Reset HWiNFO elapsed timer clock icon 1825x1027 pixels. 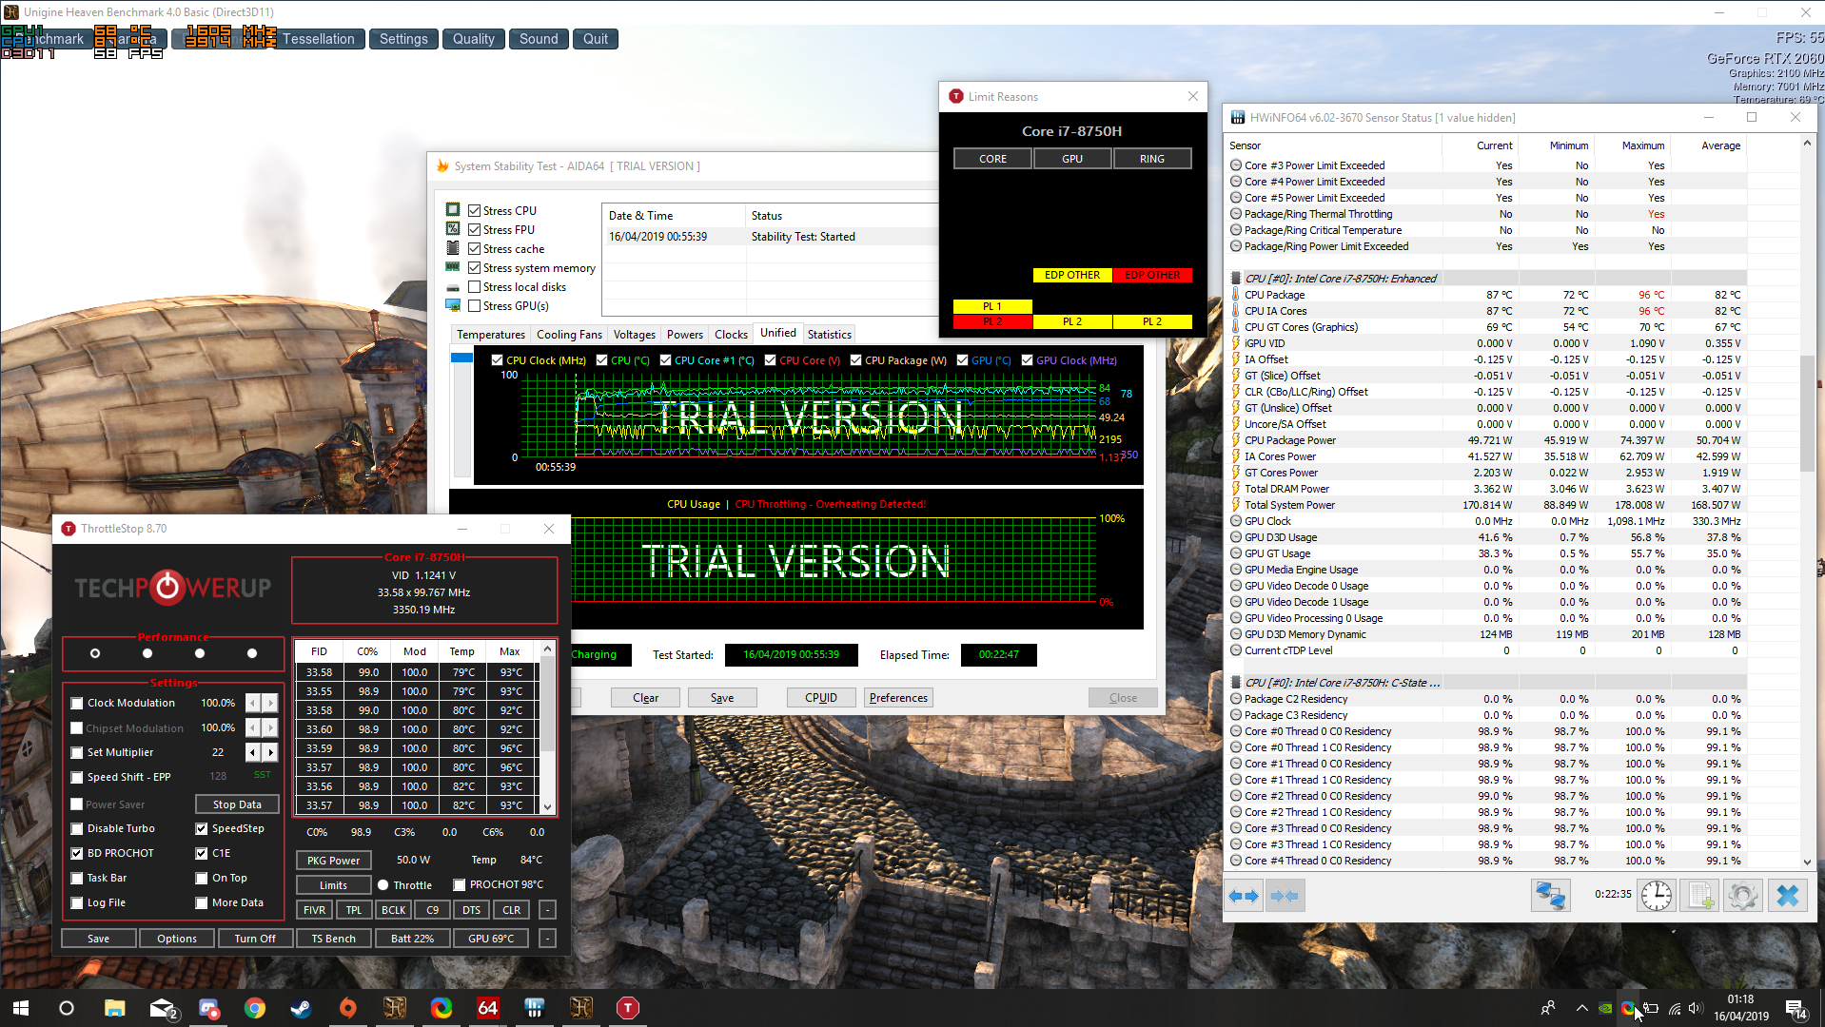(1656, 896)
